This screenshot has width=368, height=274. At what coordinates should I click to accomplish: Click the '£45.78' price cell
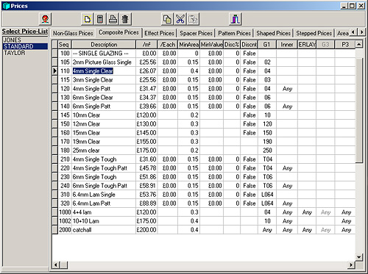146,168
